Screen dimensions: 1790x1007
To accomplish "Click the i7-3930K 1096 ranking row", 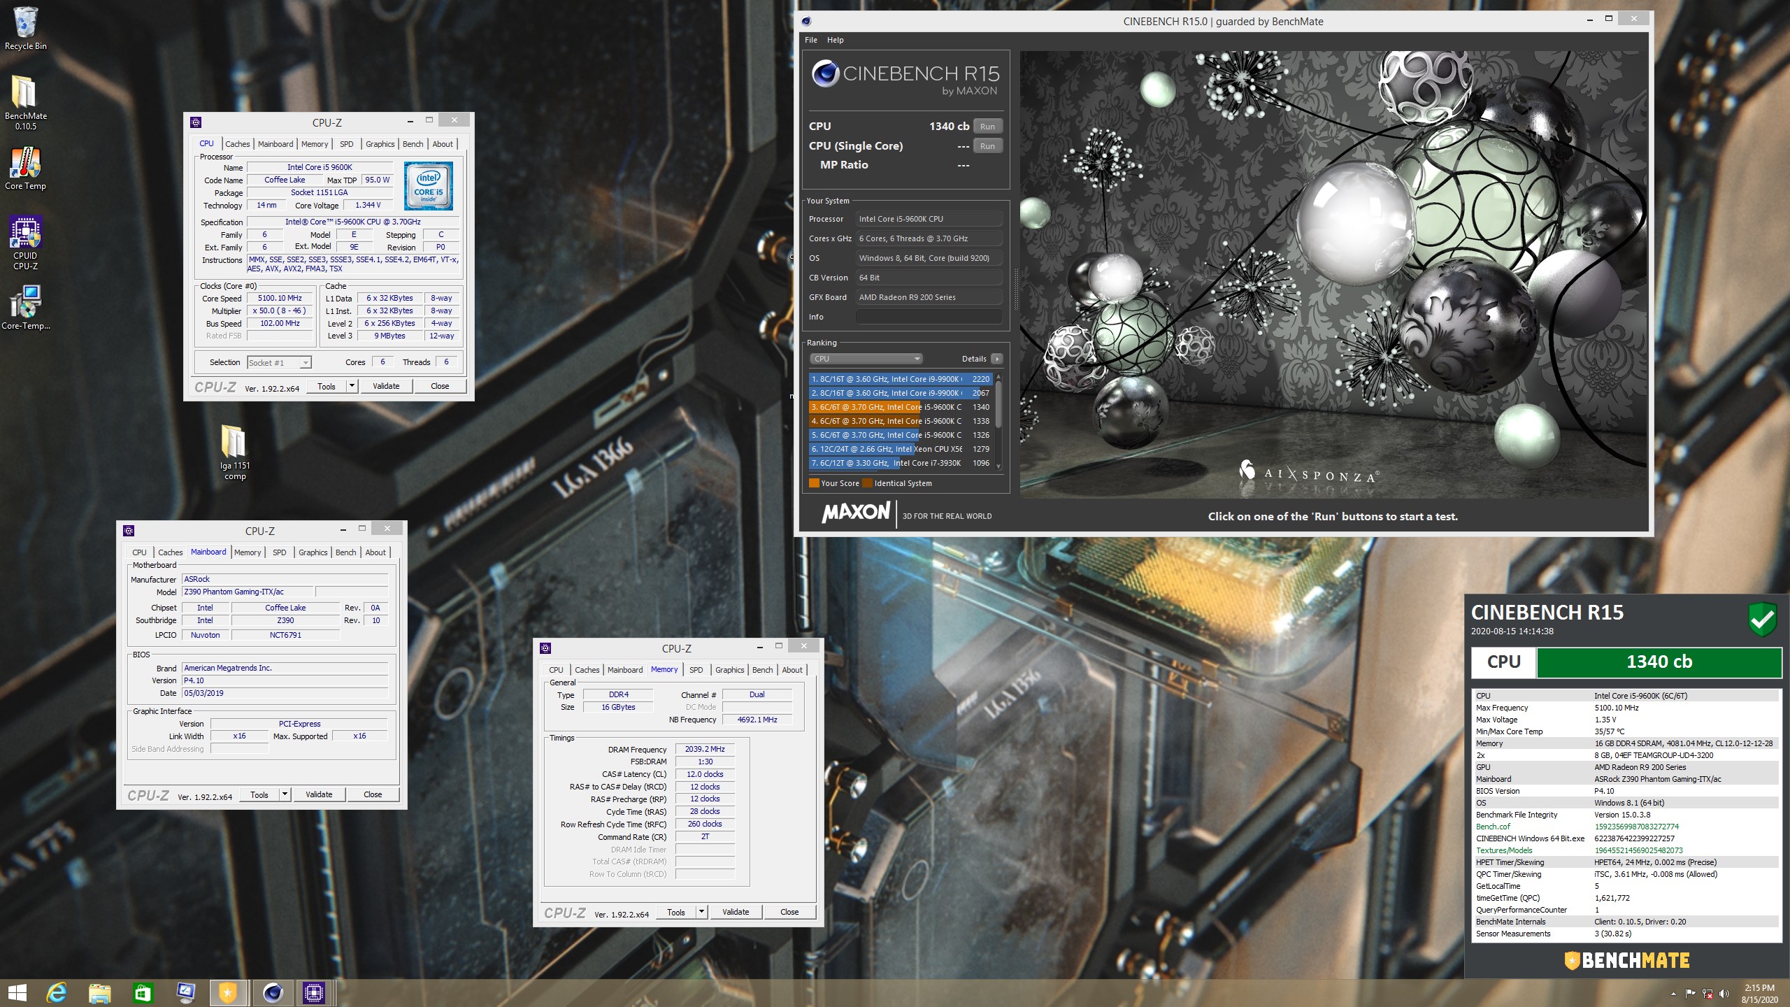I will 901,463.
